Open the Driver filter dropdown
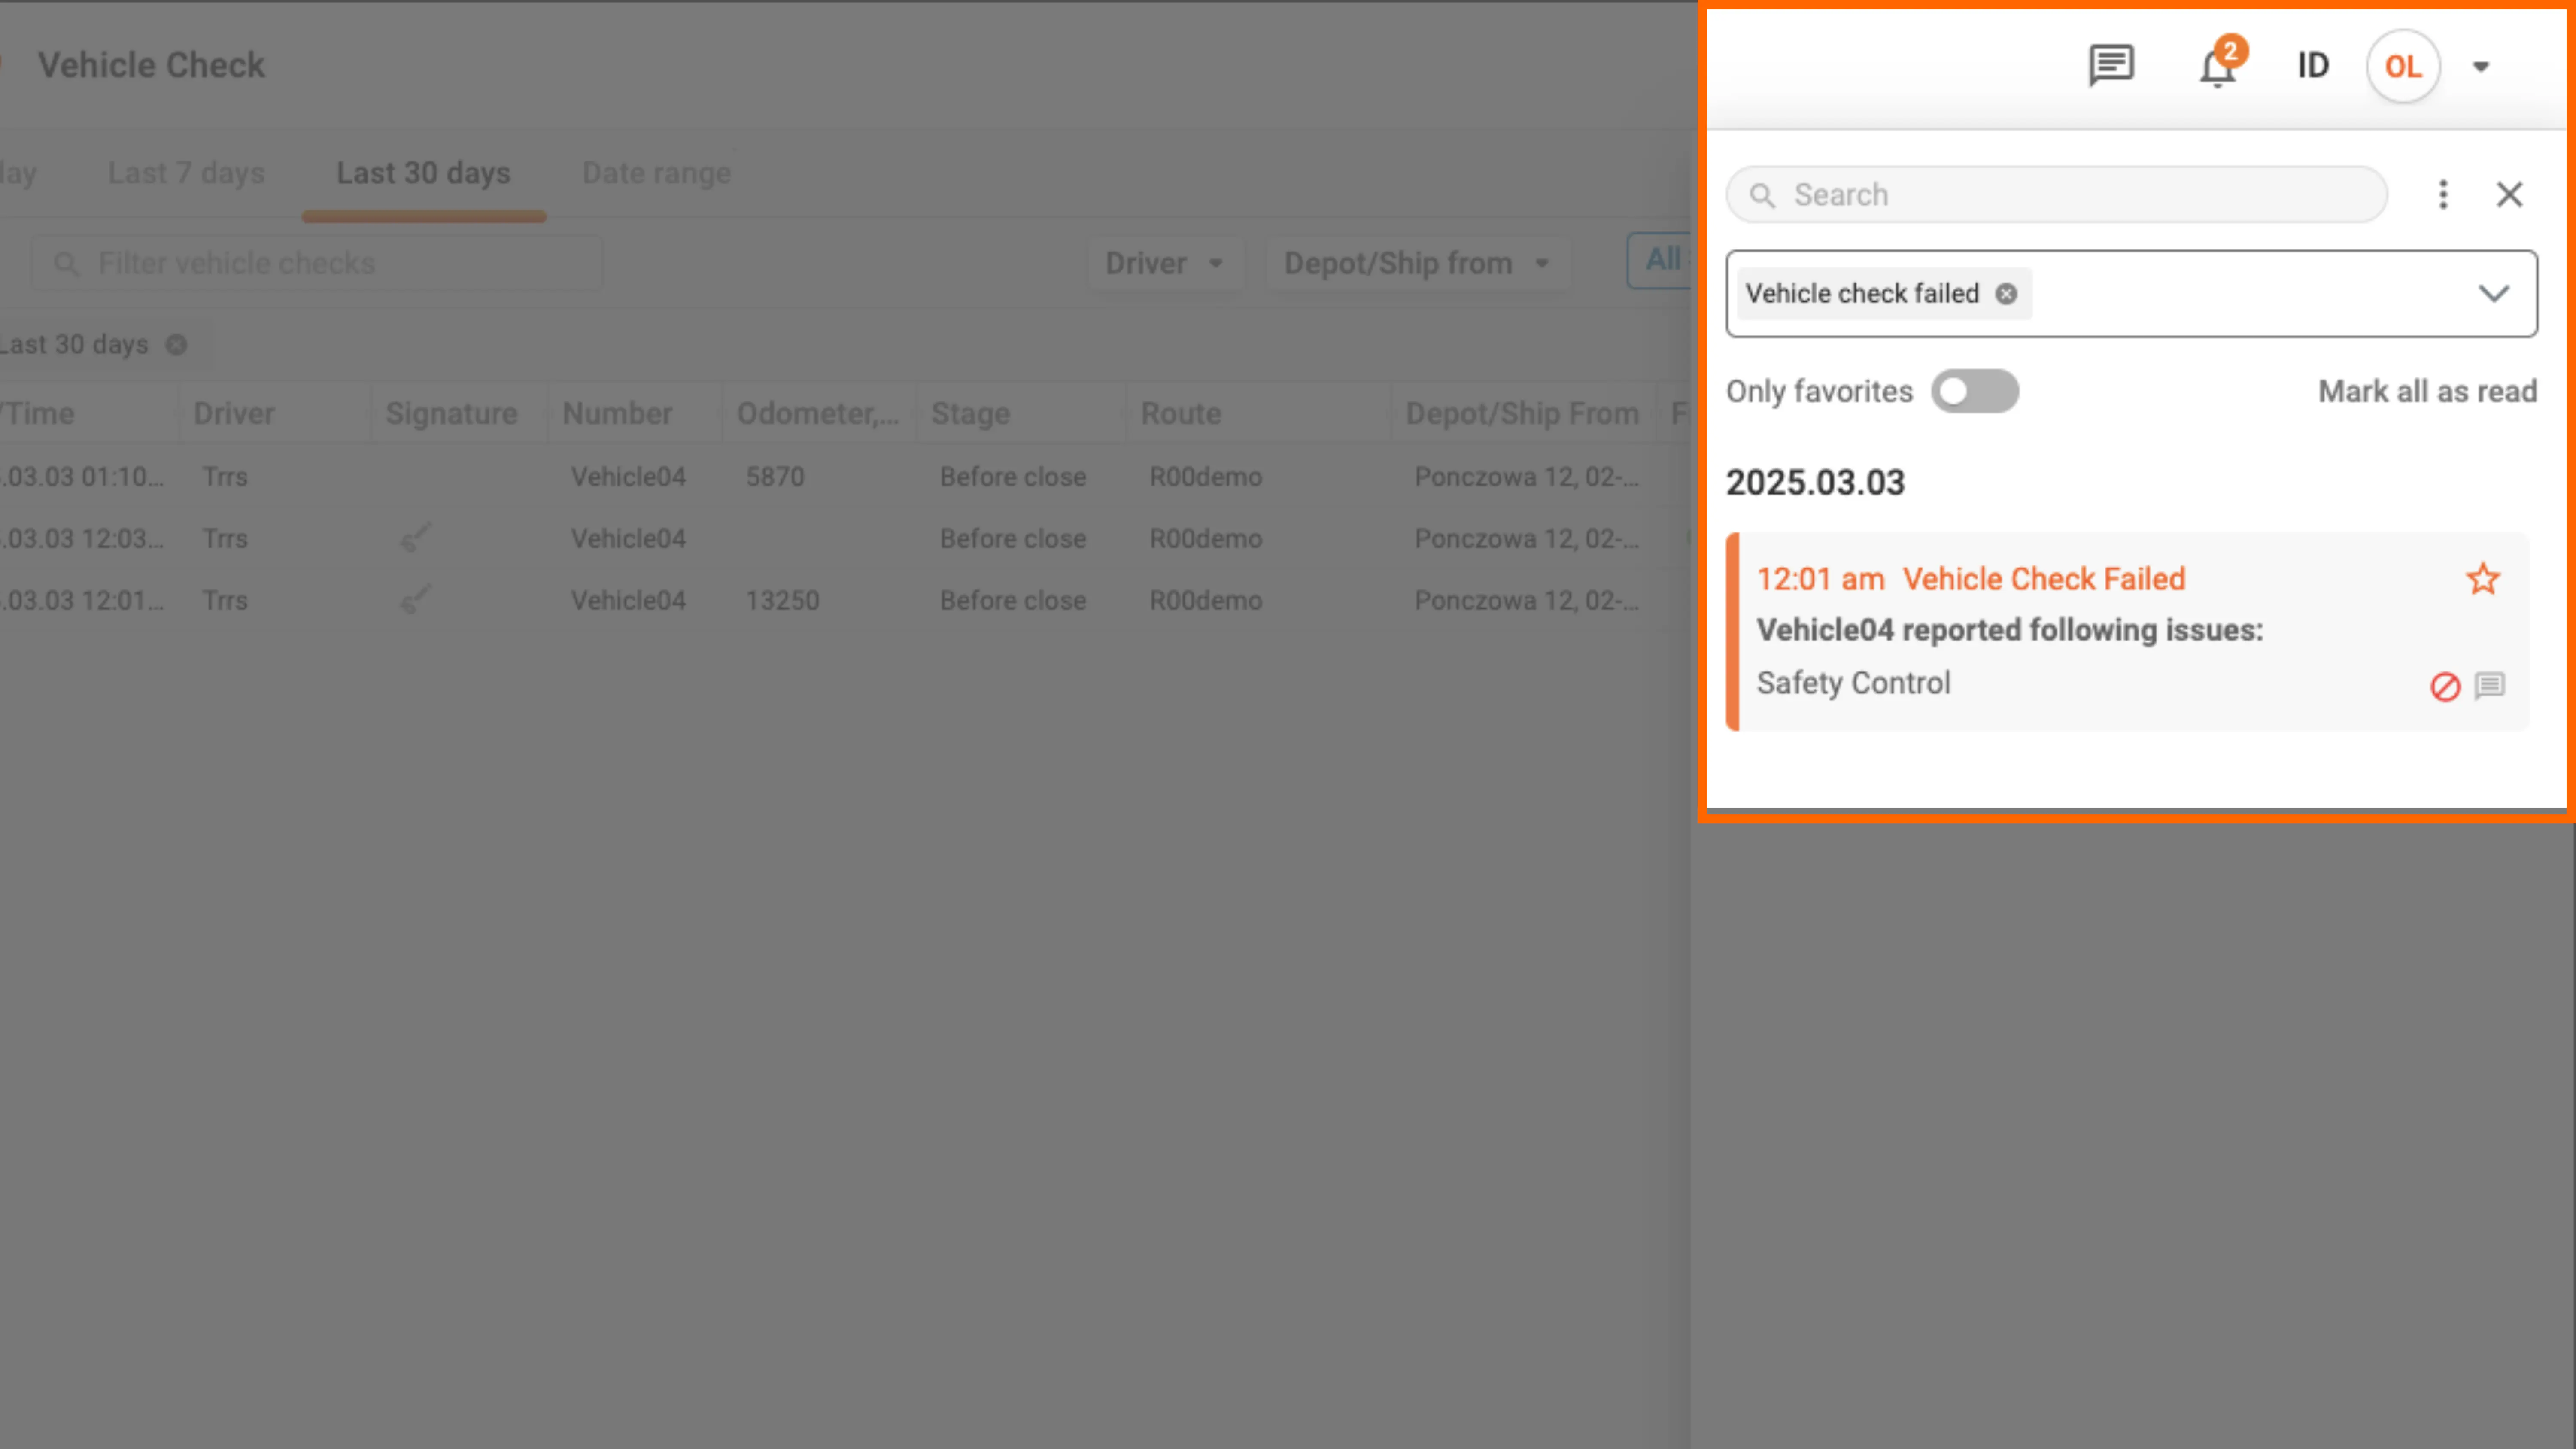The height and width of the screenshot is (1449, 2576). click(1164, 264)
